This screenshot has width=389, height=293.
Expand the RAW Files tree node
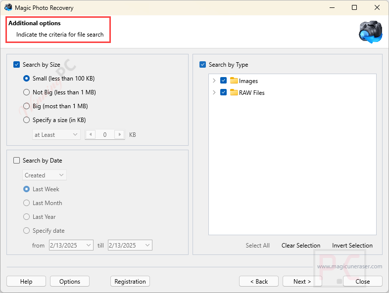point(214,92)
